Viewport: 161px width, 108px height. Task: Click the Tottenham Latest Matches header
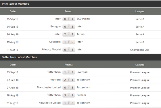click(x=19, y=57)
